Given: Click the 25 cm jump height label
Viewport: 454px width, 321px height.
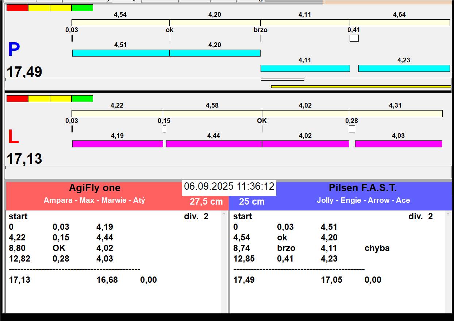Looking at the screenshot, I should (252, 202).
